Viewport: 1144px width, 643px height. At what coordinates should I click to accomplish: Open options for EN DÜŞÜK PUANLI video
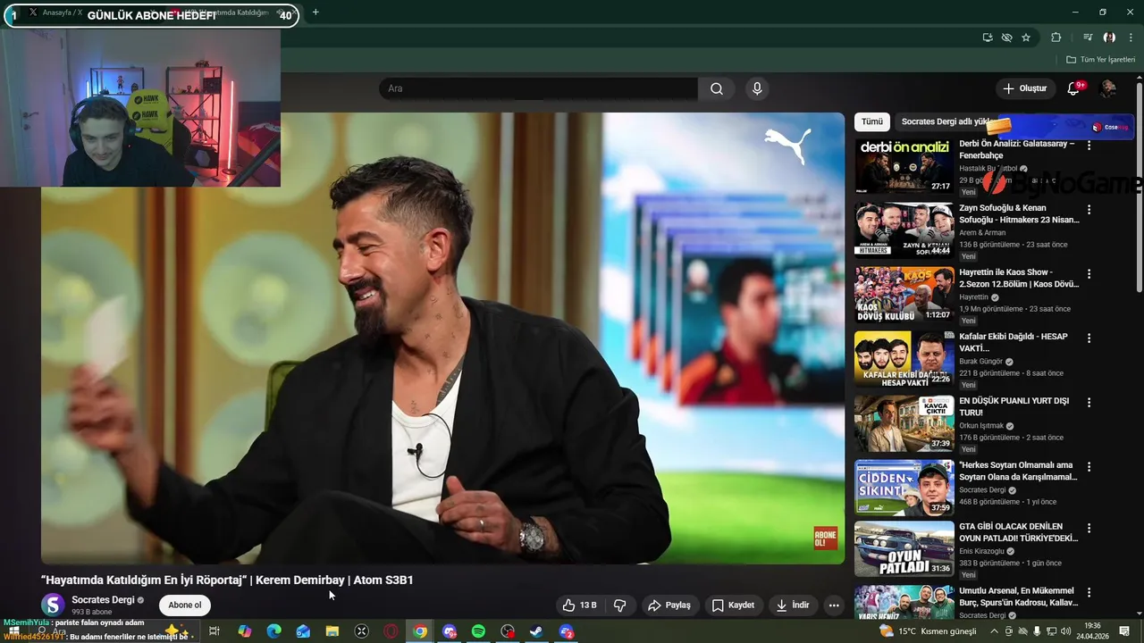coord(1089,403)
